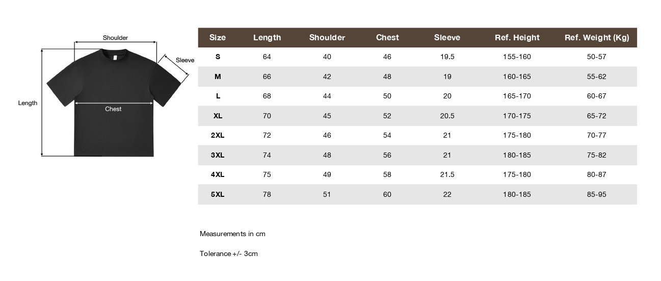The image size is (661, 281).
Task: Click the 85-95 weight cell
Action: [x=596, y=194]
